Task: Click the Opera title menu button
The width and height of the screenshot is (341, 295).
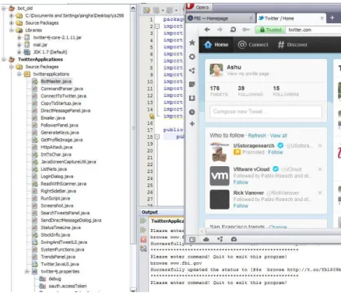Action: (199, 7)
